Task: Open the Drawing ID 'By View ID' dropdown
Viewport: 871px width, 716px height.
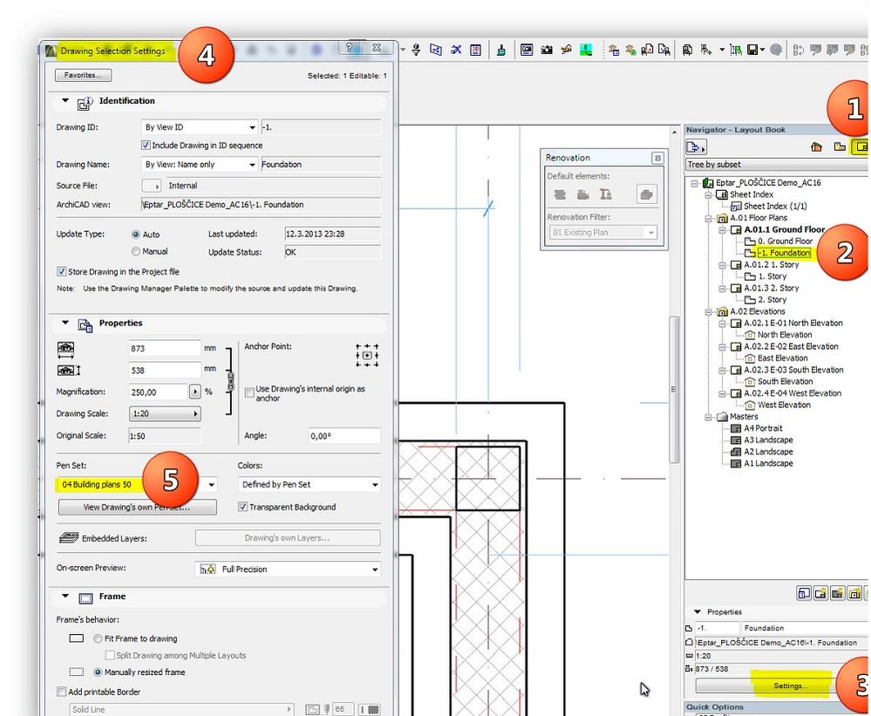Action: [201, 127]
